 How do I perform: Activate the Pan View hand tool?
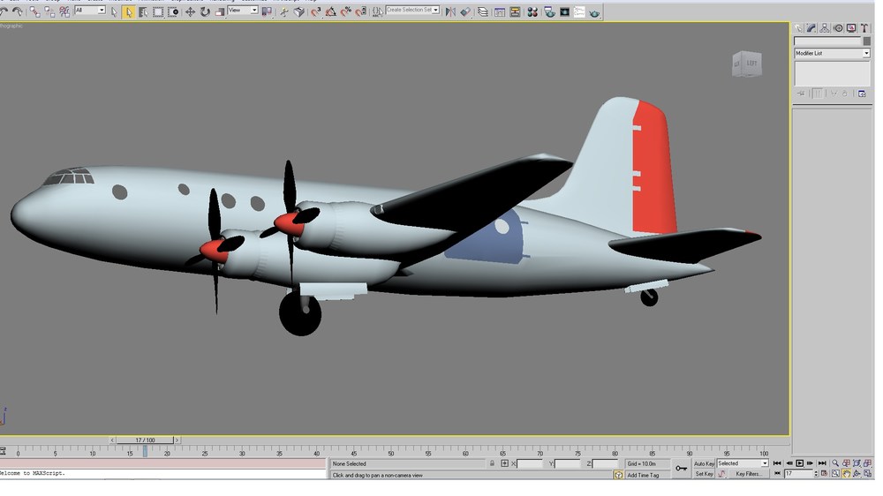[x=847, y=474]
